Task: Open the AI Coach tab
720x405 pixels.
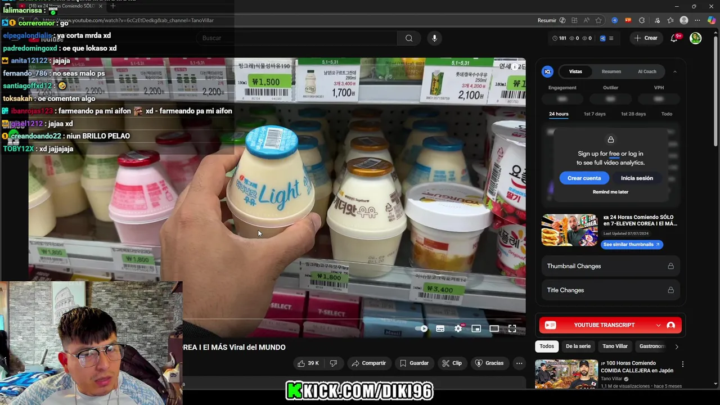Action: click(647, 71)
